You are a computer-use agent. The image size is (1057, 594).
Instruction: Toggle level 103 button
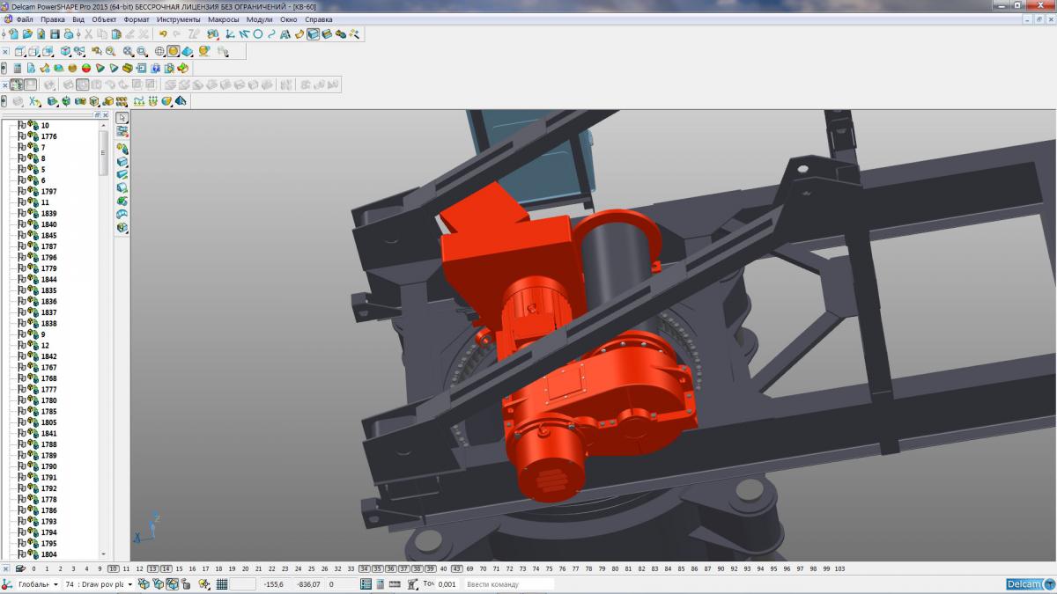(x=839, y=568)
